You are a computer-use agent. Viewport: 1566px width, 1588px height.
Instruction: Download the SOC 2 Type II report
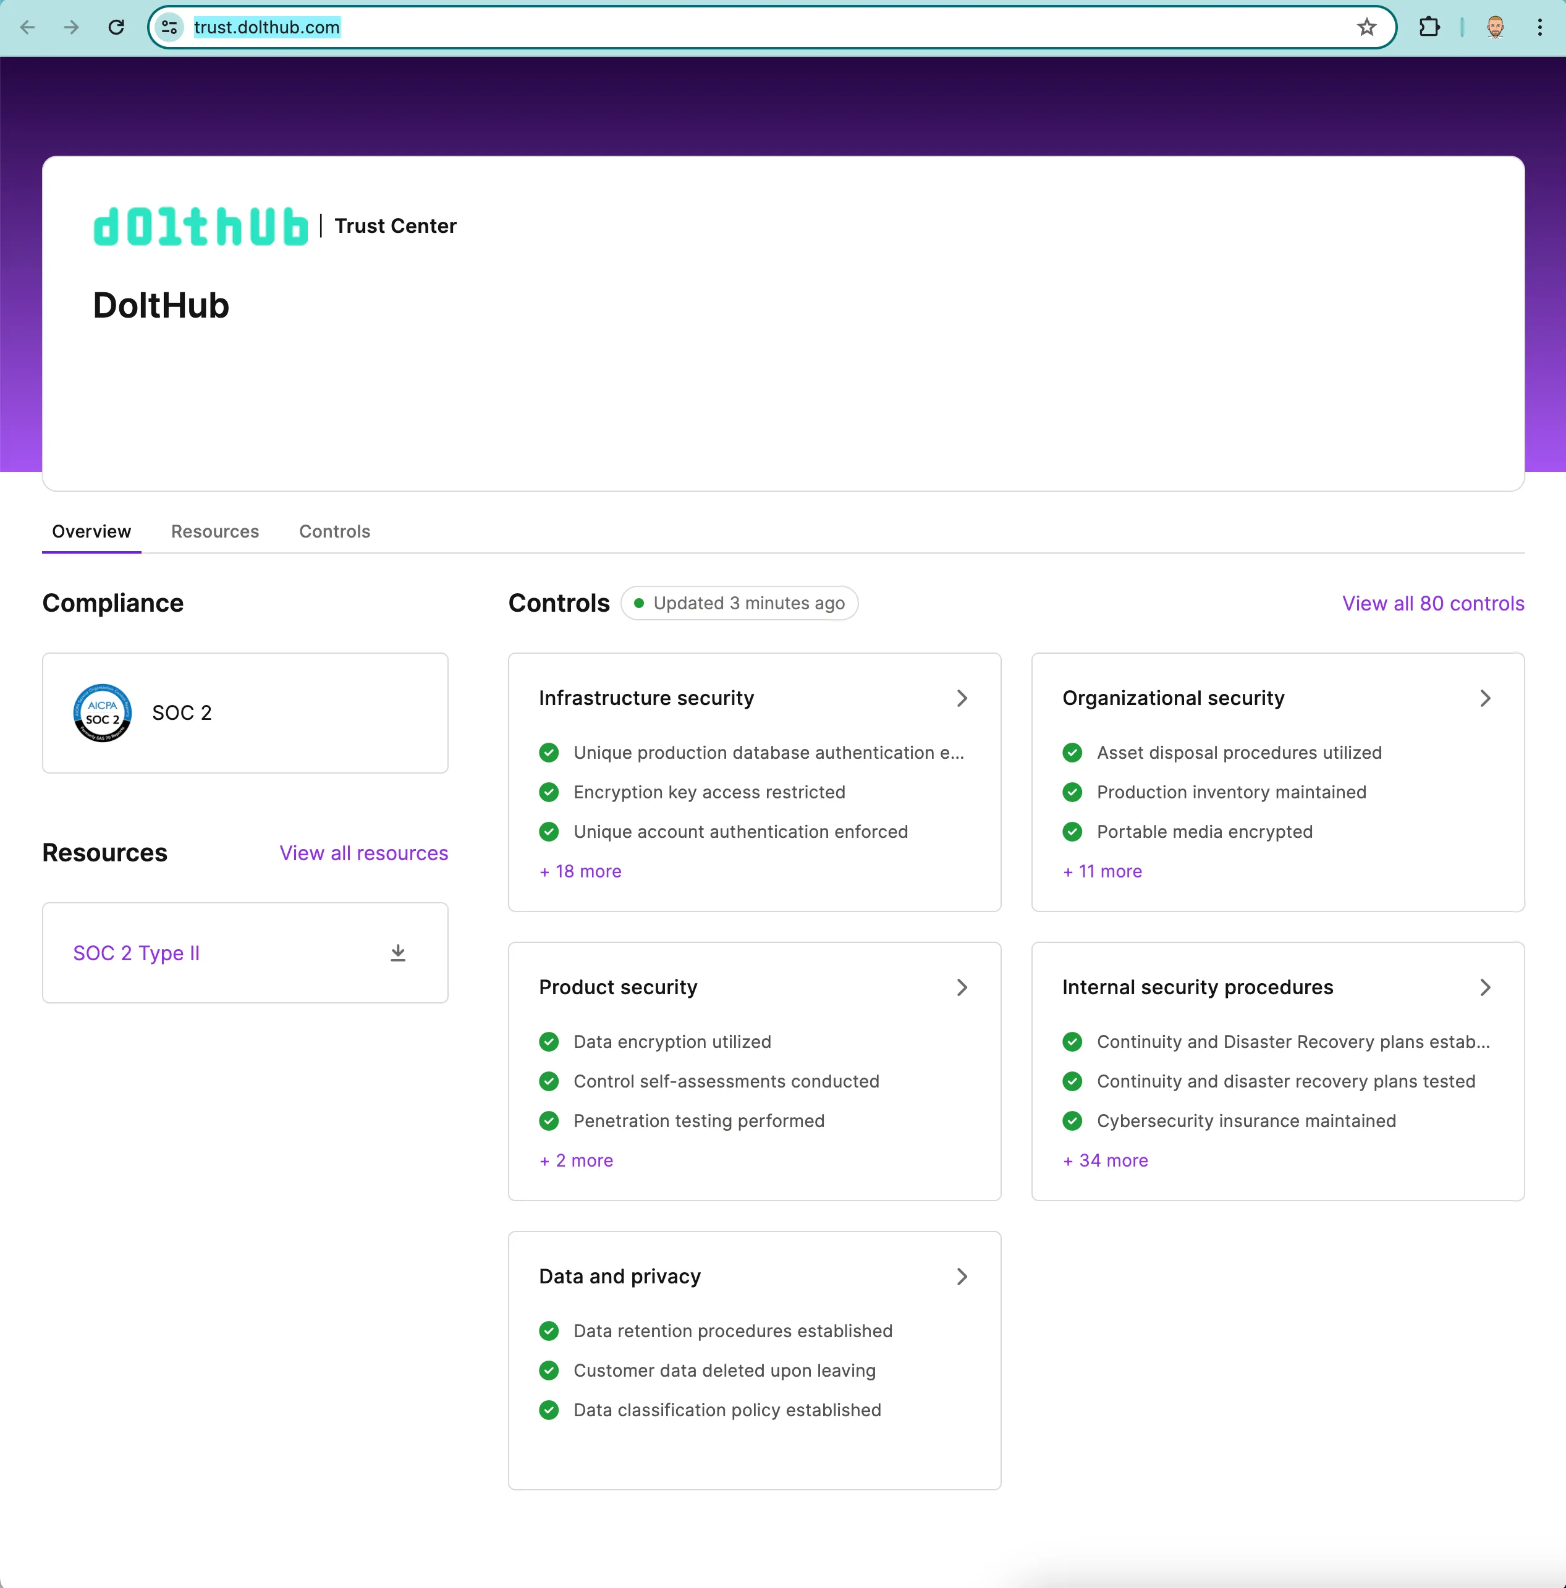(398, 952)
